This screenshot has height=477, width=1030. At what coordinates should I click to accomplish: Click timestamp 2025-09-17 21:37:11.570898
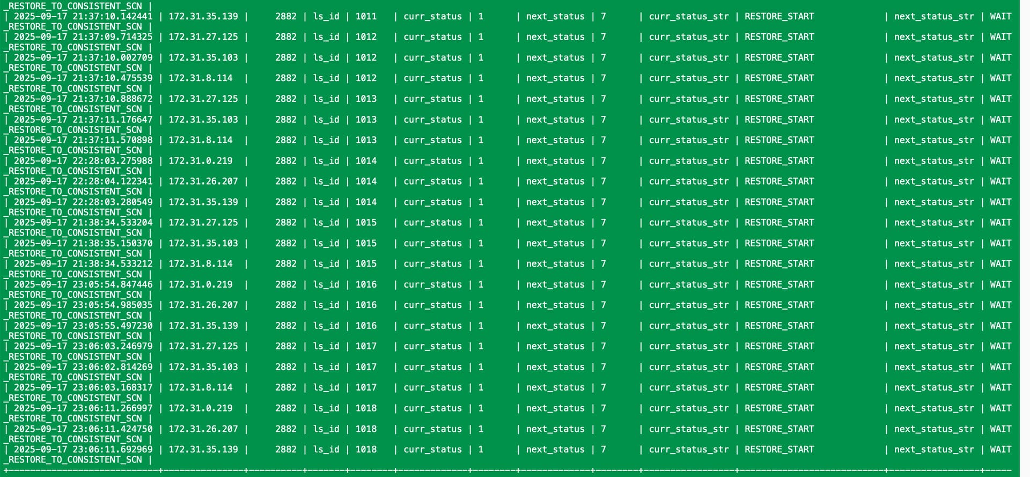click(83, 140)
